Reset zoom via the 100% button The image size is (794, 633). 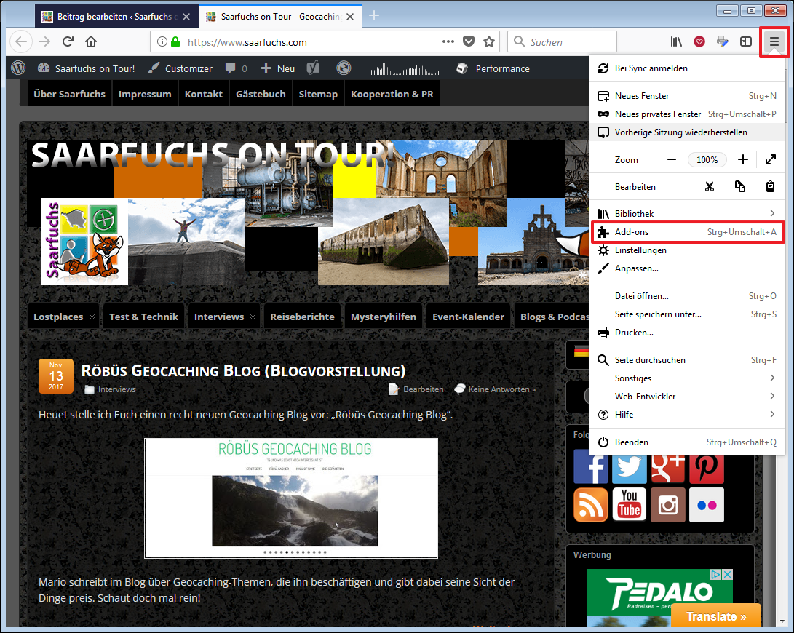click(707, 160)
